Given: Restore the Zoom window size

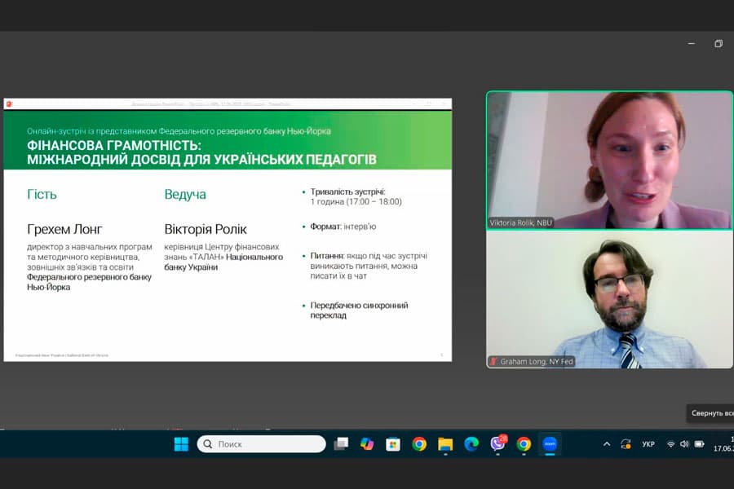Looking at the screenshot, I should (x=719, y=44).
